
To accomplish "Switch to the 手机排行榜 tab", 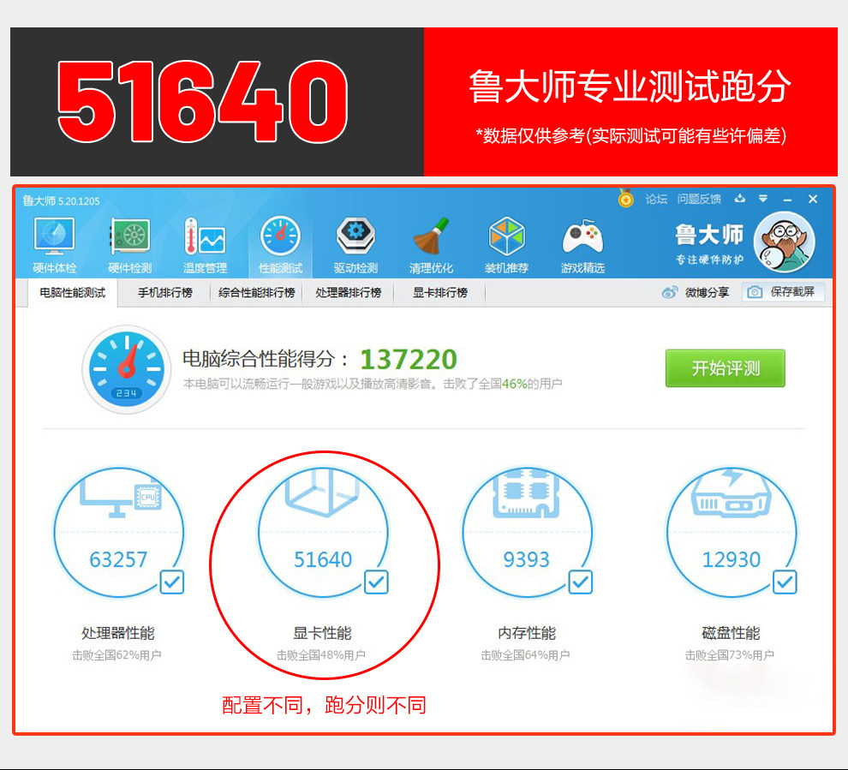I will coord(165,293).
